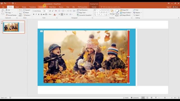Viewport: 180px width, 101px height.
Task: Click the Bullets list icon
Action: (59, 11)
